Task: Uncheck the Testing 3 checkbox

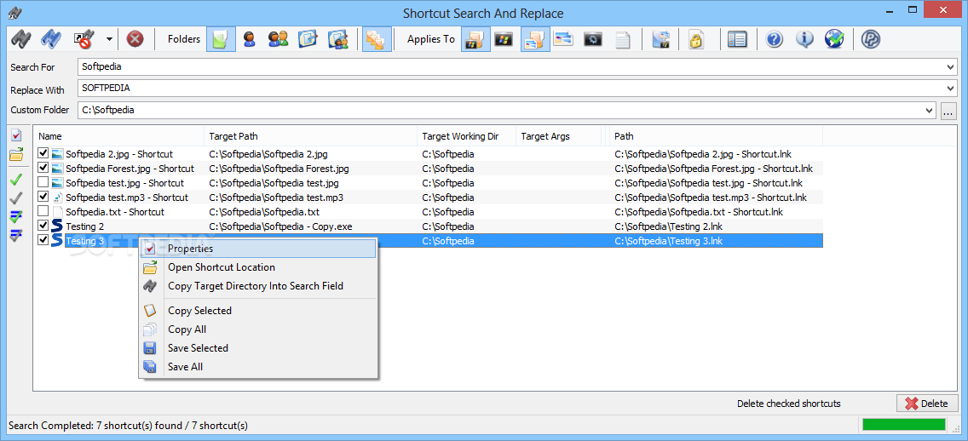Action: pos(43,241)
